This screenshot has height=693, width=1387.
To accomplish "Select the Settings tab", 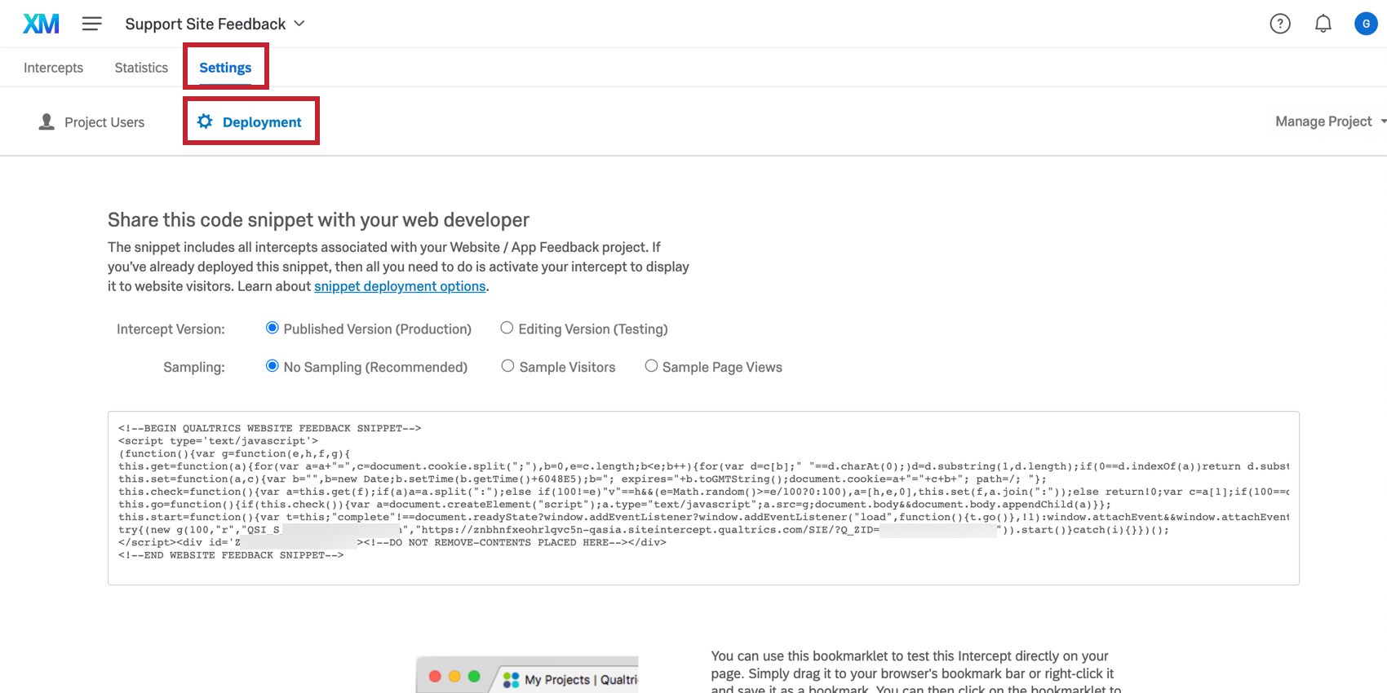I will click(225, 68).
